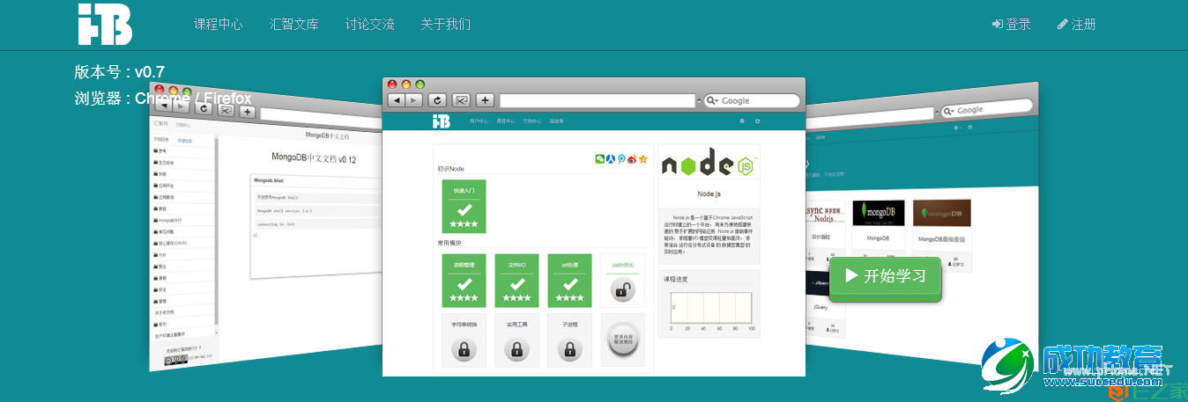Click the orange star favorite icon
The image size is (1188, 402).
643,159
